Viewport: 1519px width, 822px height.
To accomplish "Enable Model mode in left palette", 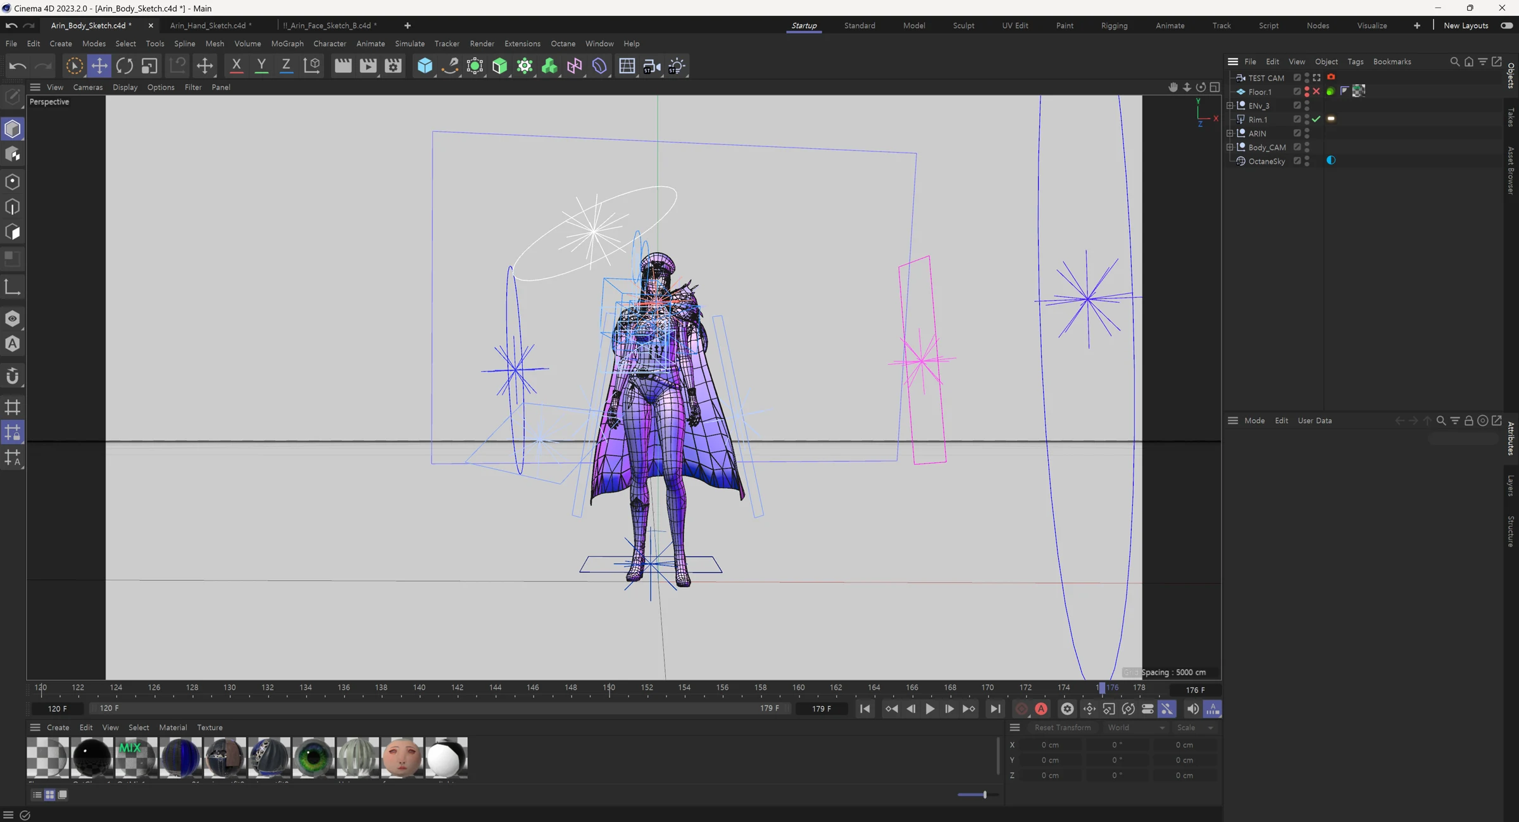I will 13,129.
